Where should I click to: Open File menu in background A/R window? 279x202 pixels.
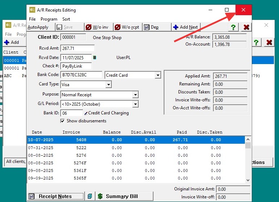coord(8,34)
